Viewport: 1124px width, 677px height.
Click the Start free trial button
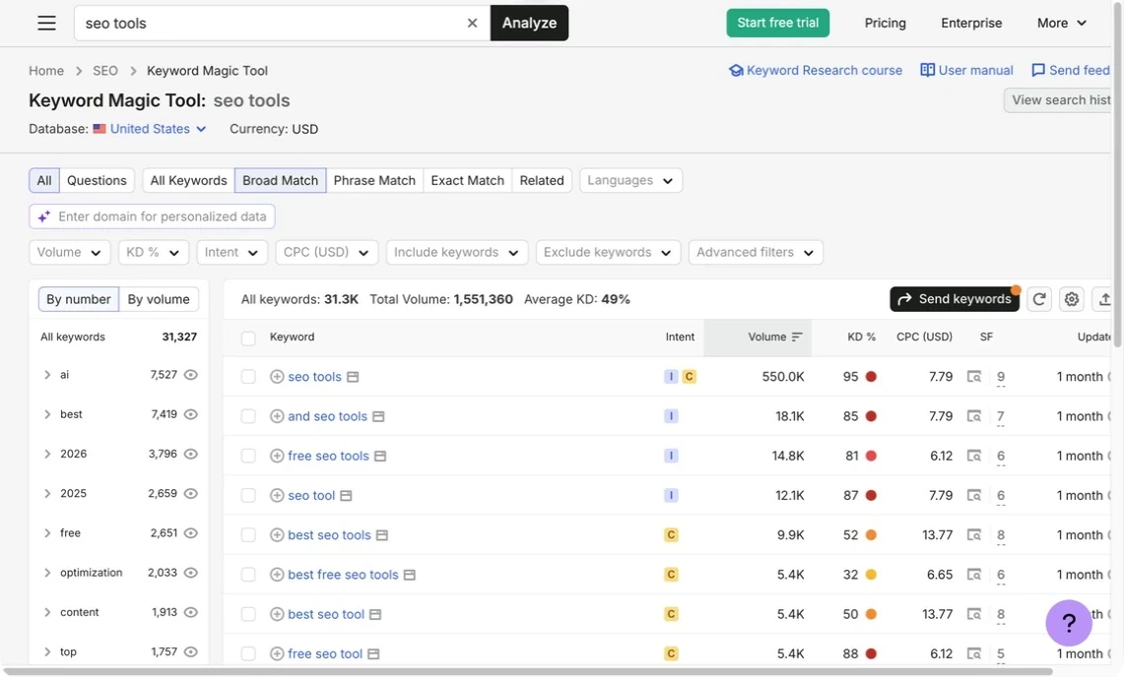(x=778, y=23)
